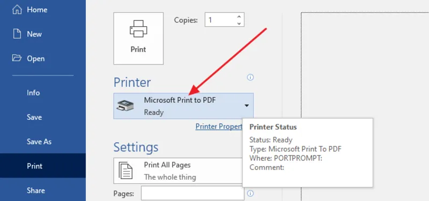Click 'Type: Microsoft Print To PDF' text
The height and width of the screenshot is (201, 429).
[295, 149]
